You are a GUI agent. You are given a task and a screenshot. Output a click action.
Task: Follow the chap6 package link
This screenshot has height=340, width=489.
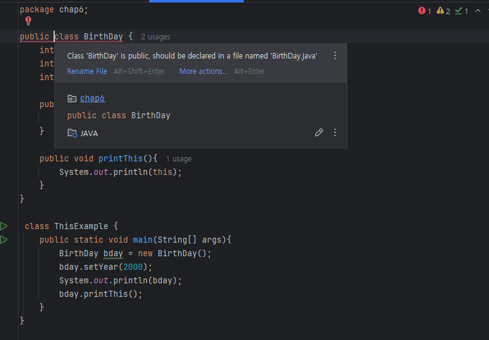coord(92,99)
